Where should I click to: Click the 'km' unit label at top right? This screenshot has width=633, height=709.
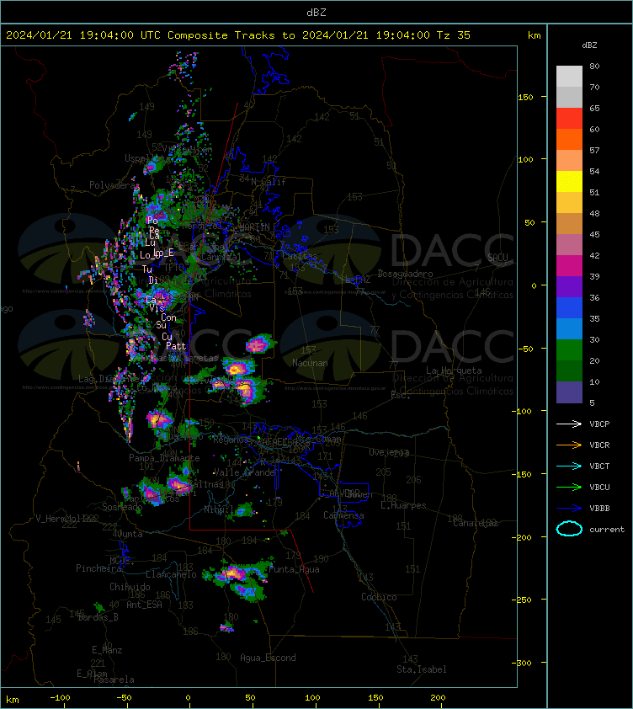[x=534, y=35]
